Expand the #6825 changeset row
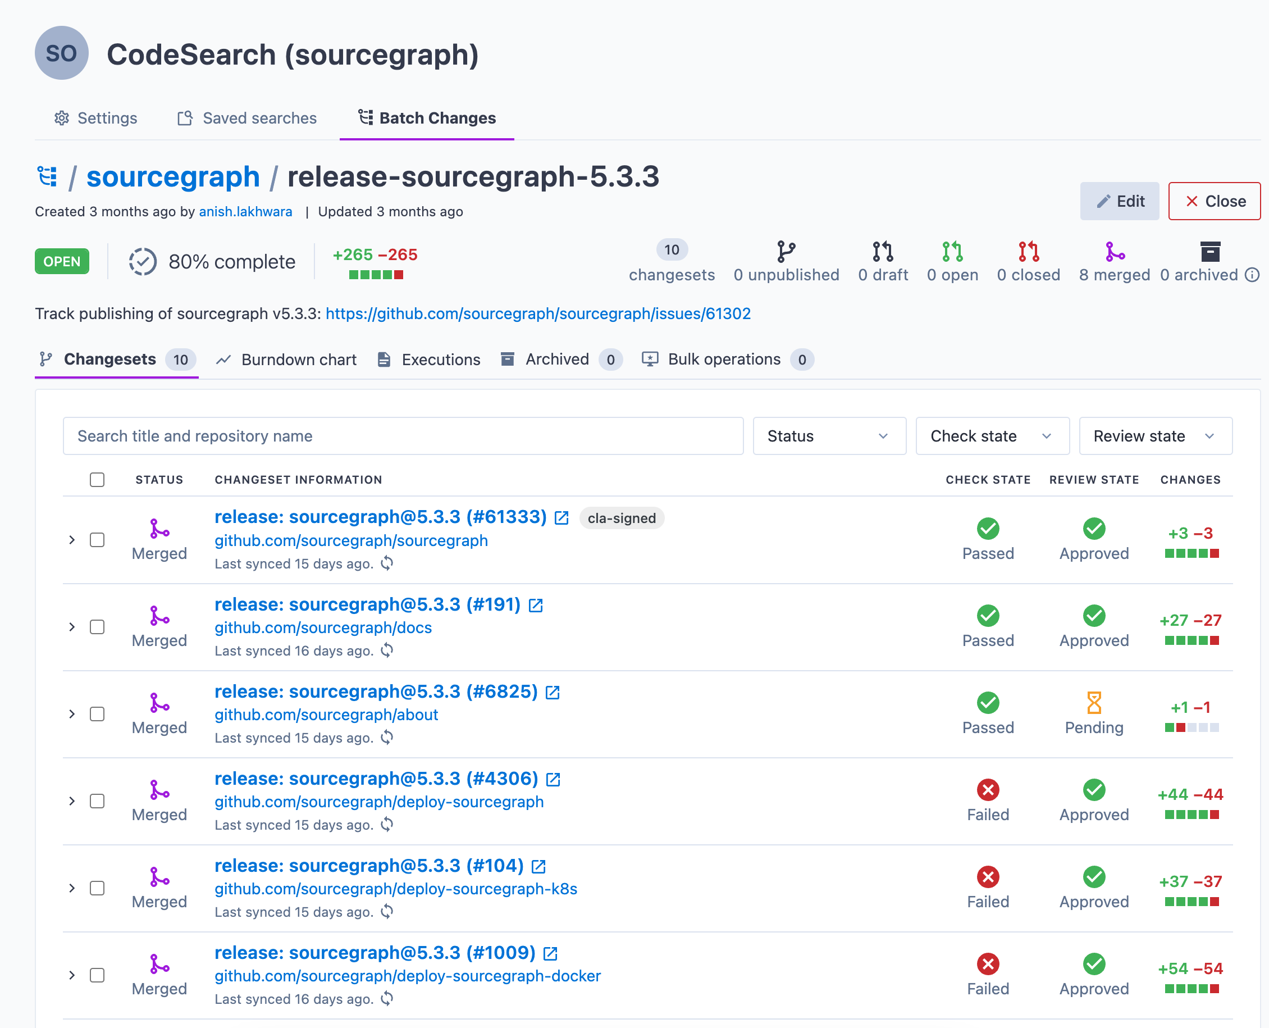 [72, 713]
